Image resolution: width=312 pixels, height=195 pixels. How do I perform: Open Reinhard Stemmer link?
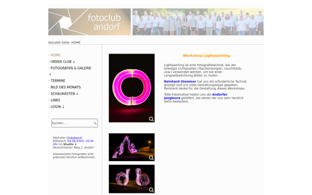[x=180, y=82]
